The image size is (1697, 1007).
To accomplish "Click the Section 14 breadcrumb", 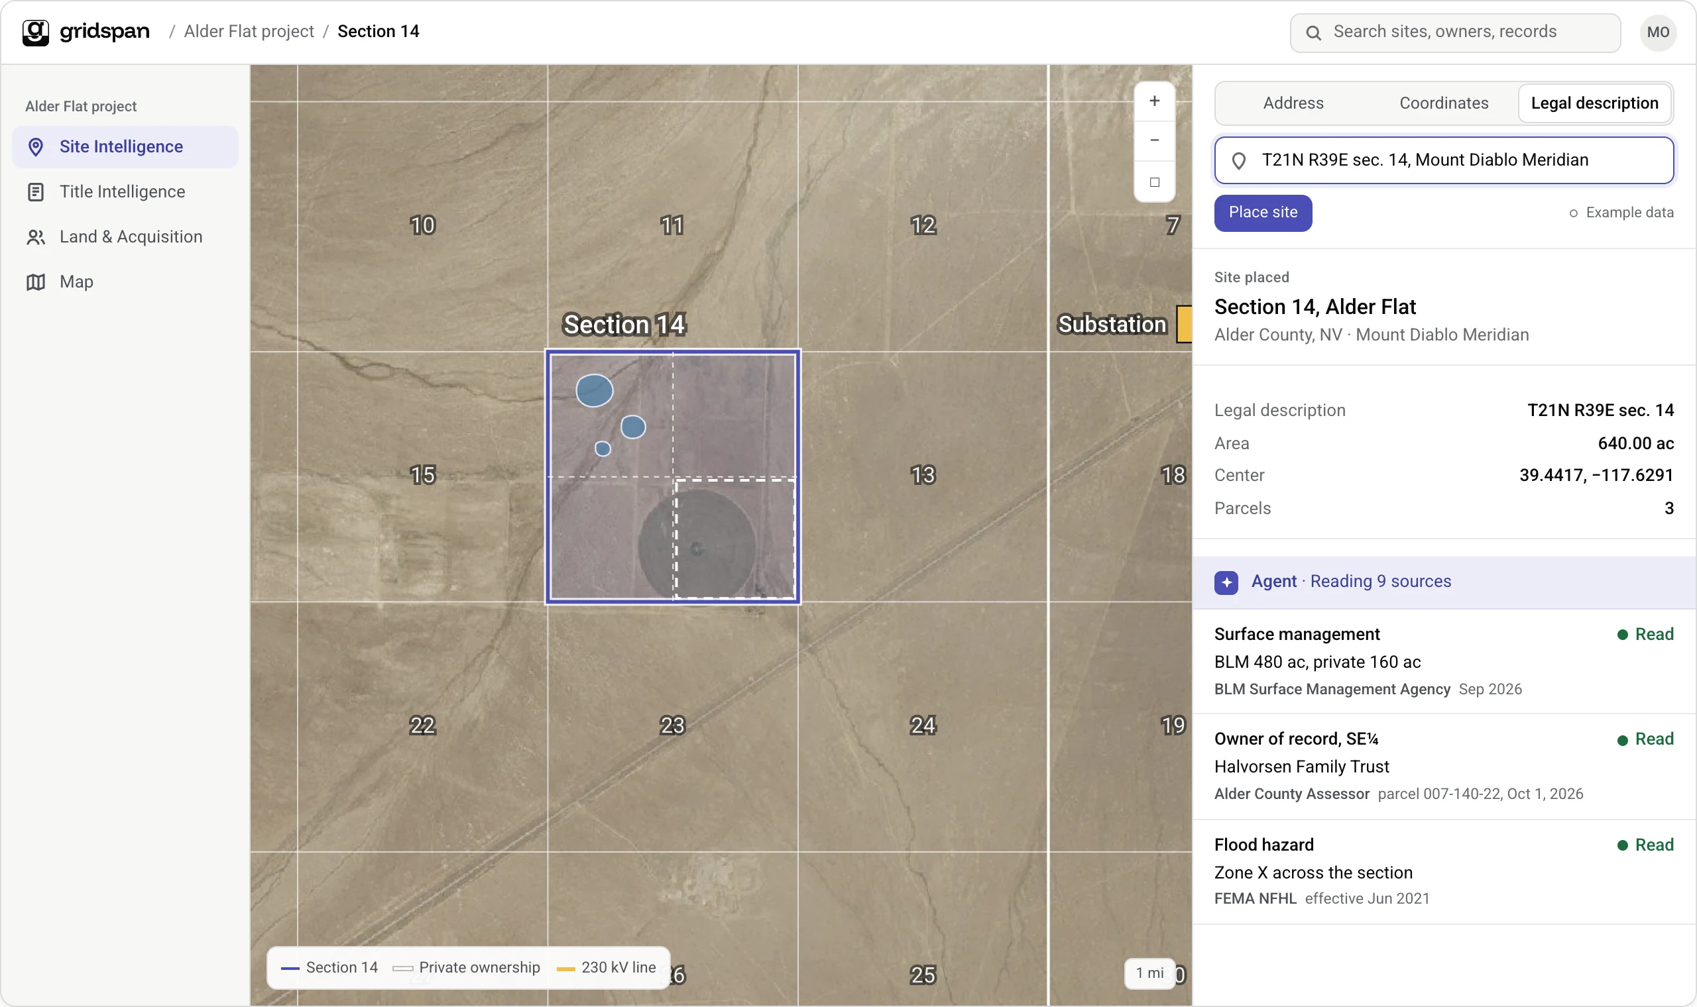I will pyautogui.click(x=378, y=32).
